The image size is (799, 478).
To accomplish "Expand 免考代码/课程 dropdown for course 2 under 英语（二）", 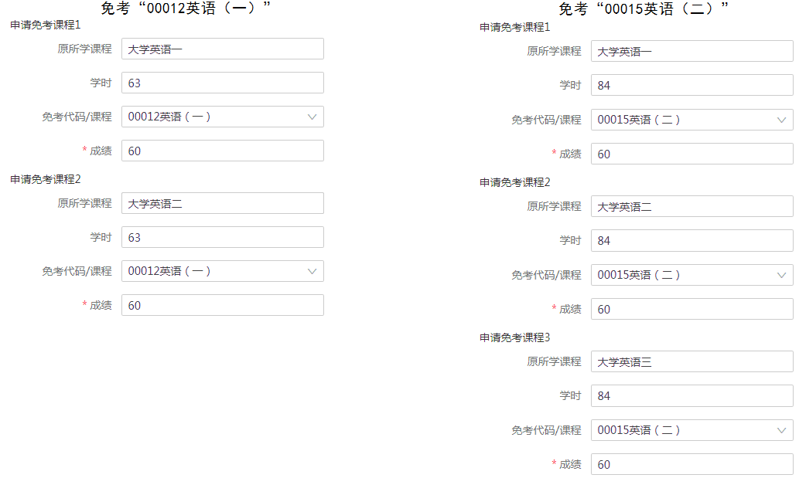I will [x=691, y=275].
